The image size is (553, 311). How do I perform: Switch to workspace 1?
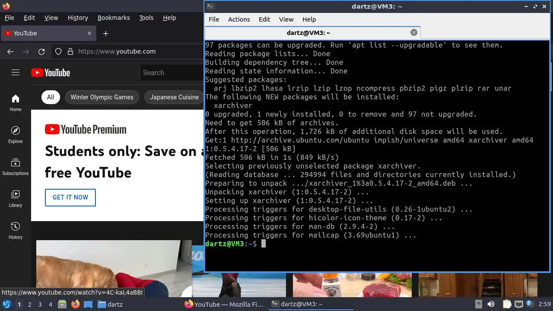tap(19, 304)
